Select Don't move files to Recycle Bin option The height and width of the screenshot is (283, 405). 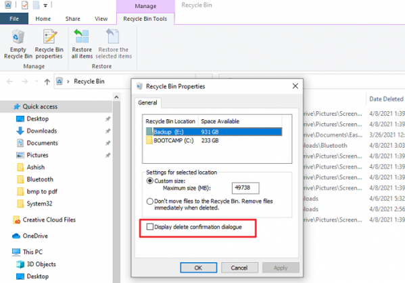tap(150, 201)
